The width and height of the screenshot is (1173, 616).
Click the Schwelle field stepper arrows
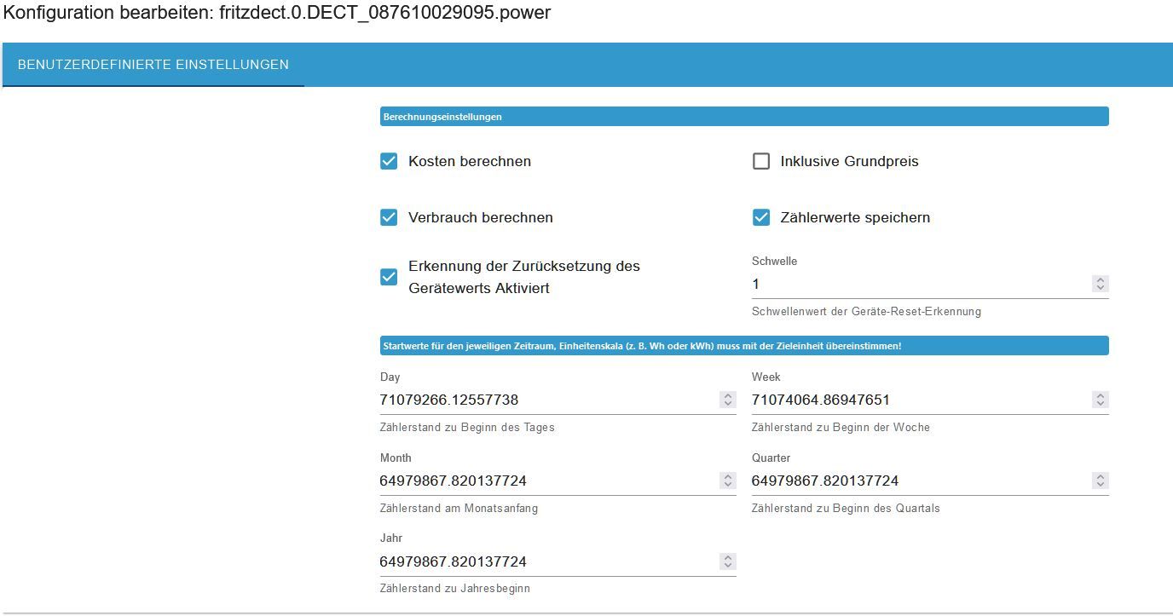click(1101, 284)
